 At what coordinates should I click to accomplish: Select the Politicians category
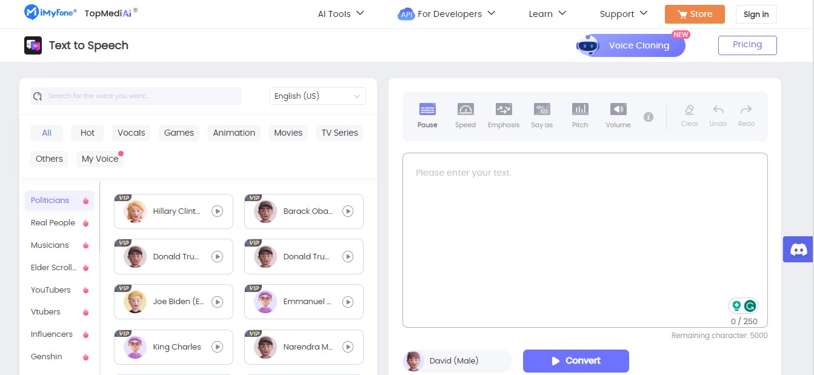point(59,201)
